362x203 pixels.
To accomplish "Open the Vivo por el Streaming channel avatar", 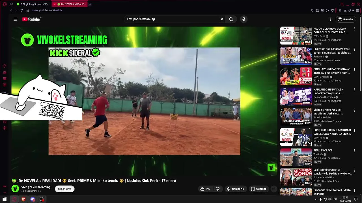I will point(15,189).
